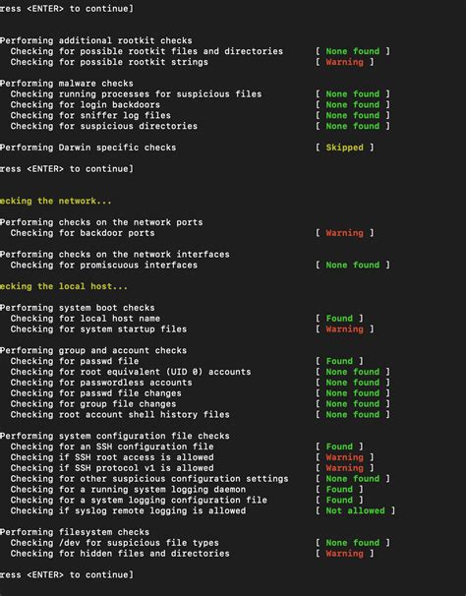Select 'Checking for possible rootkit strings' line

109,62
